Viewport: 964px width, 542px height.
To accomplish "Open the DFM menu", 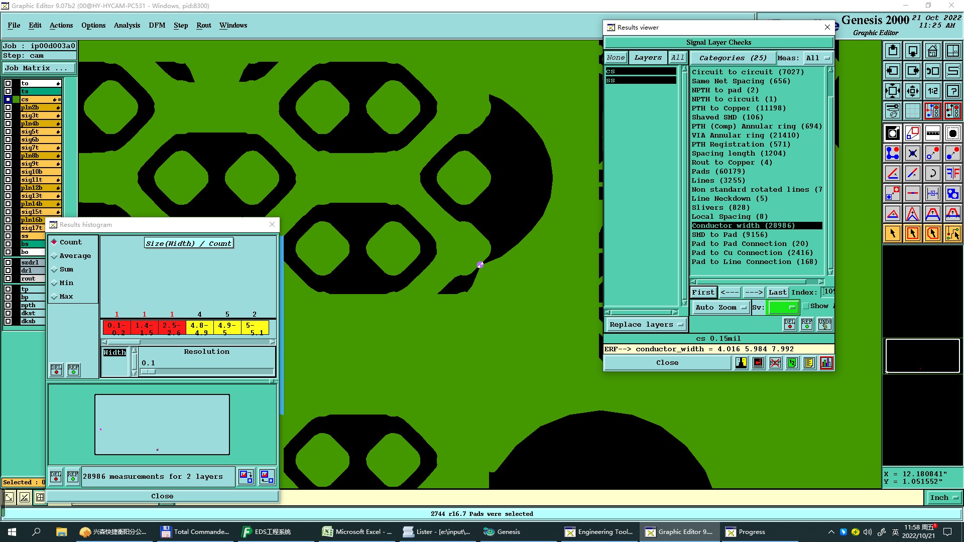I will [x=157, y=25].
